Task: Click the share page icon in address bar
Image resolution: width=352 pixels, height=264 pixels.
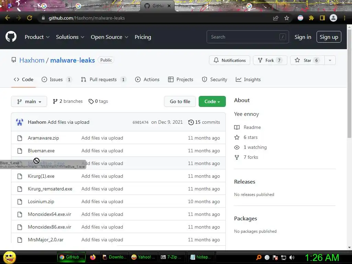Action: click(276, 18)
